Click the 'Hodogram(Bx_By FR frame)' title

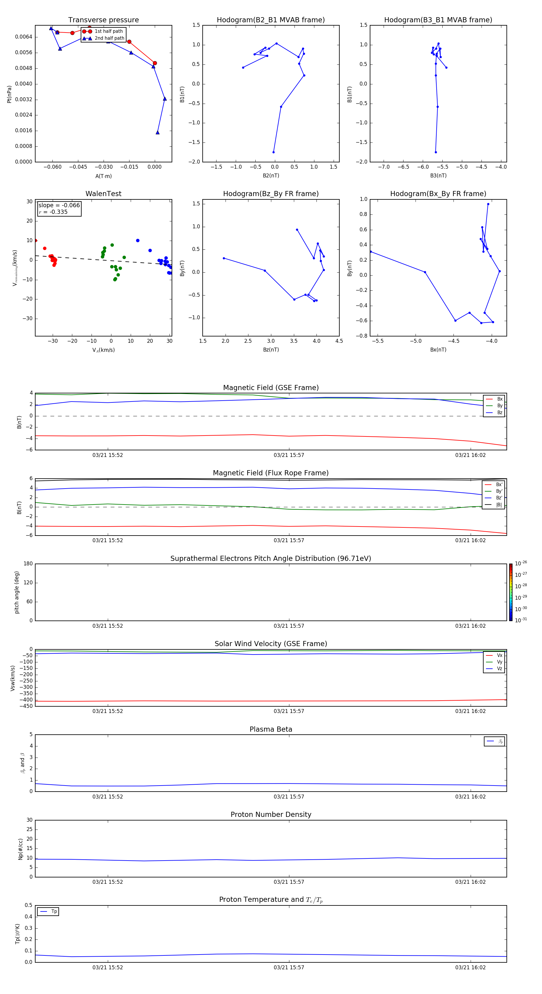pos(438,194)
